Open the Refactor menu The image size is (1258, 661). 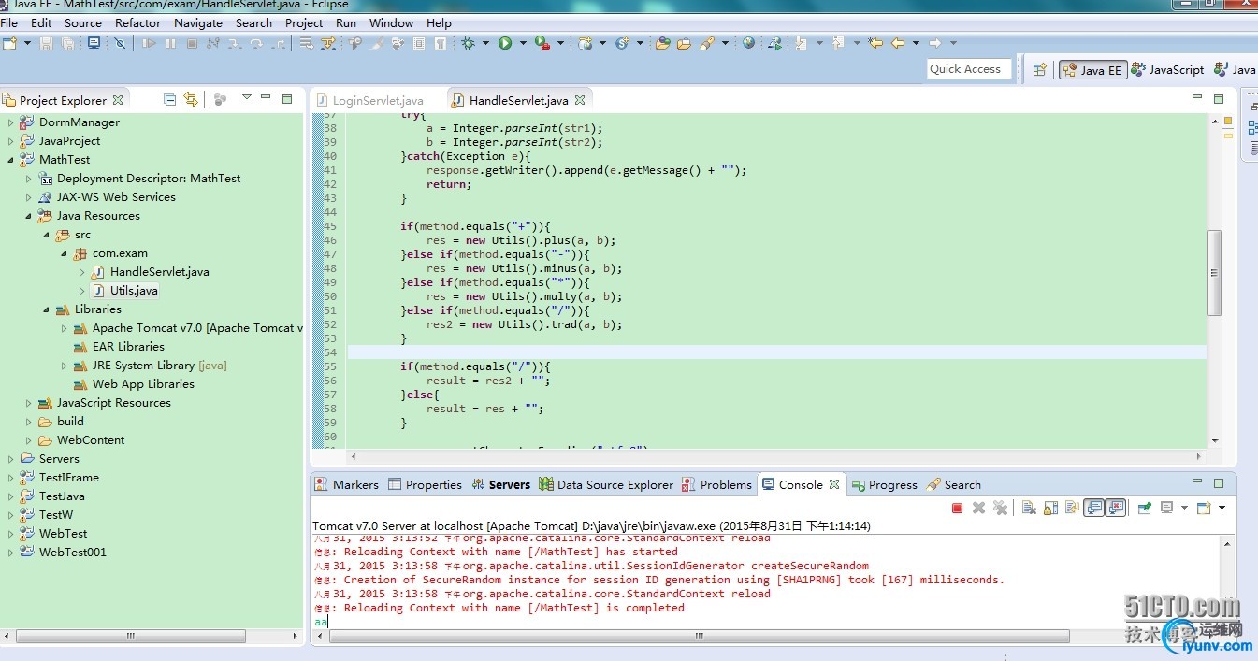137,22
